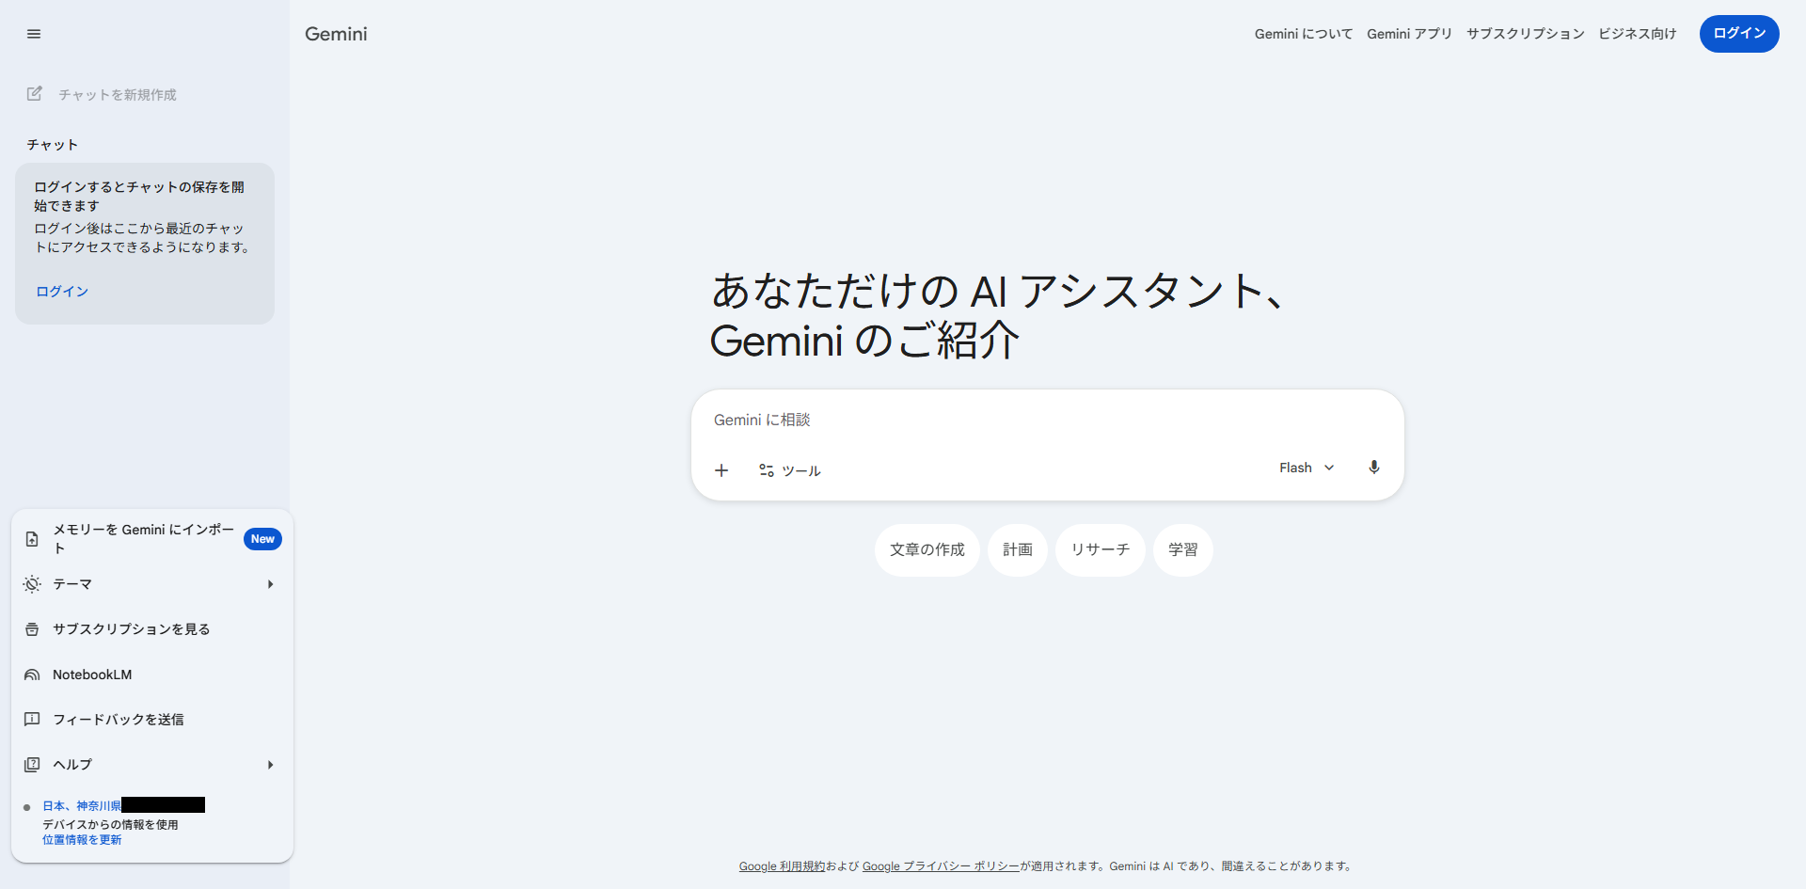Click the theme sun icon
Image resolution: width=1806 pixels, height=889 pixels.
(32, 584)
